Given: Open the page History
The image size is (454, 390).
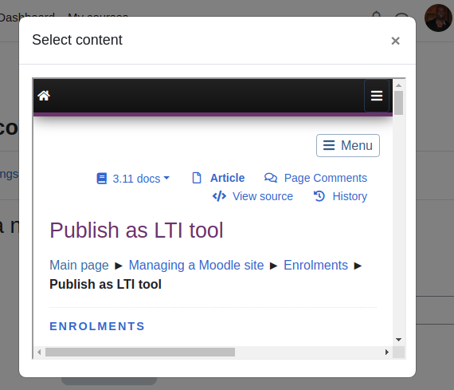Looking at the screenshot, I should point(350,196).
